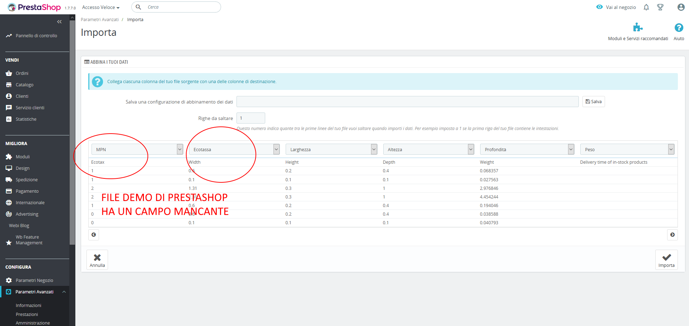Click the weight value 0.068357
This screenshot has width=689, height=326.
[x=489, y=171]
